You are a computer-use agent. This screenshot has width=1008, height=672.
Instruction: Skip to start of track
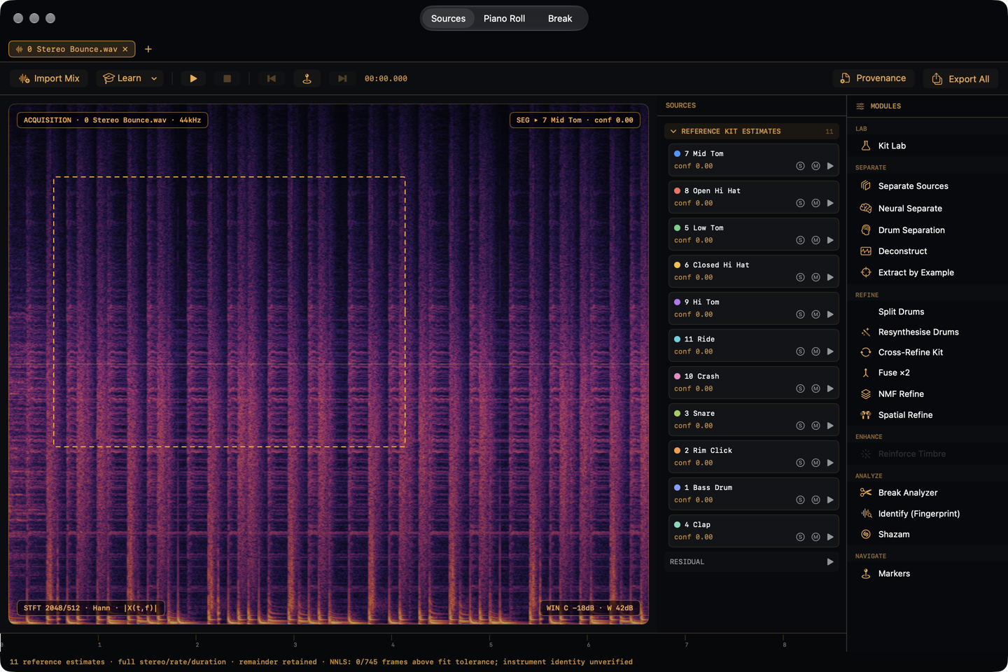click(x=272, y=78)
